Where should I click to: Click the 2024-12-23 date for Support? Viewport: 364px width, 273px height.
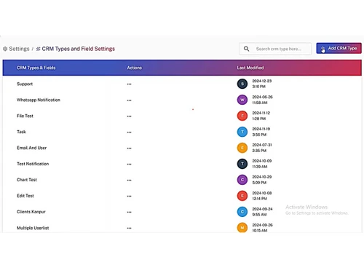[x=262, y=81]
